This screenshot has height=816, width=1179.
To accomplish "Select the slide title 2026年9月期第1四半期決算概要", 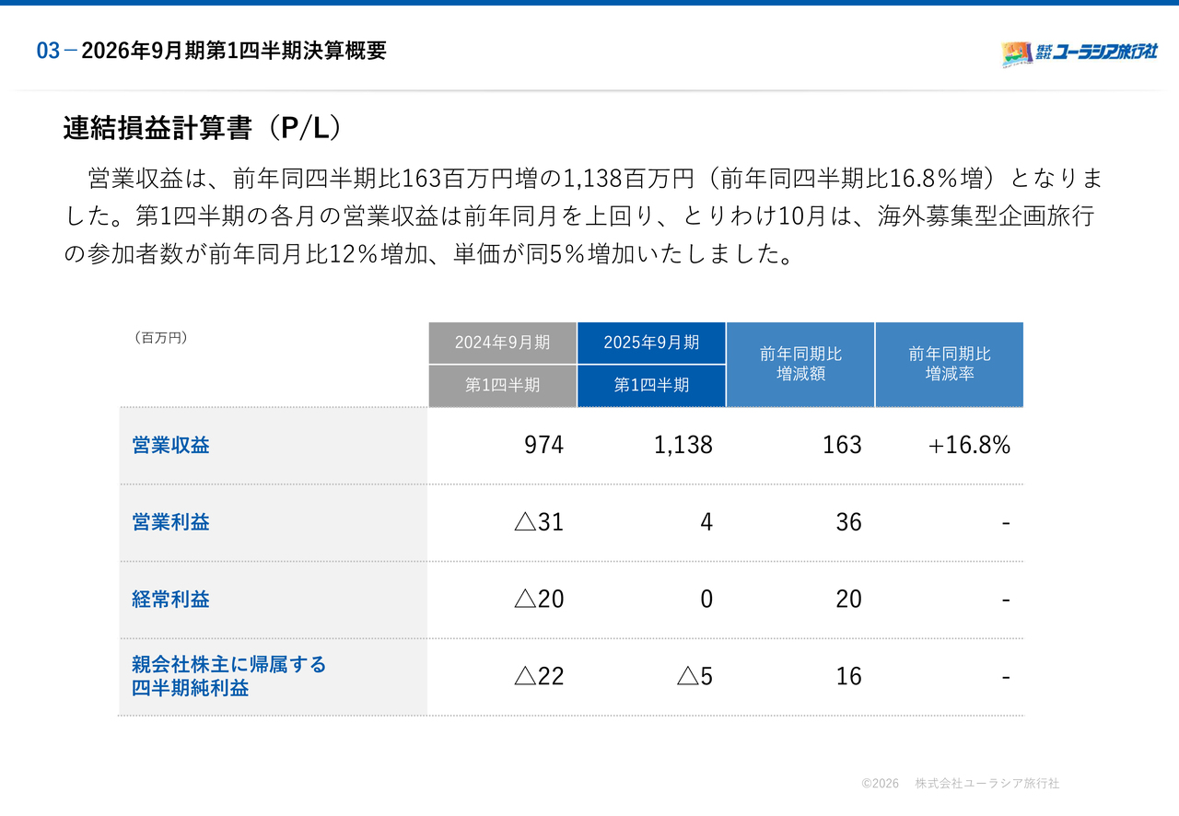I will (234, 52).
